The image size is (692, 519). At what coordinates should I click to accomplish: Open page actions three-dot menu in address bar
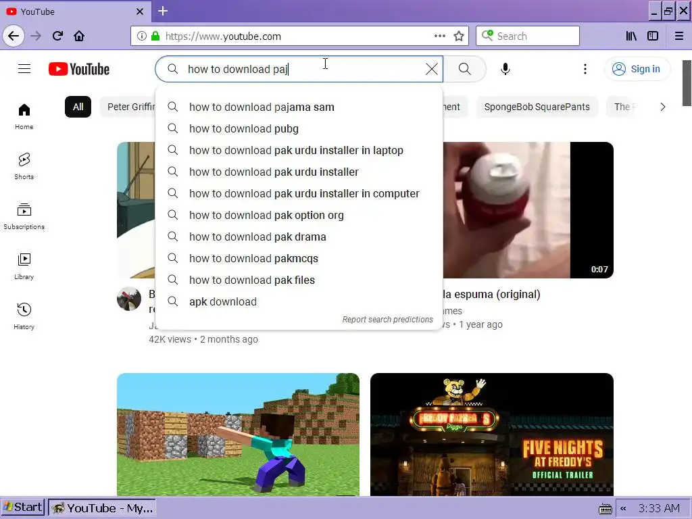pyautogui.click(x=439, y=36)
